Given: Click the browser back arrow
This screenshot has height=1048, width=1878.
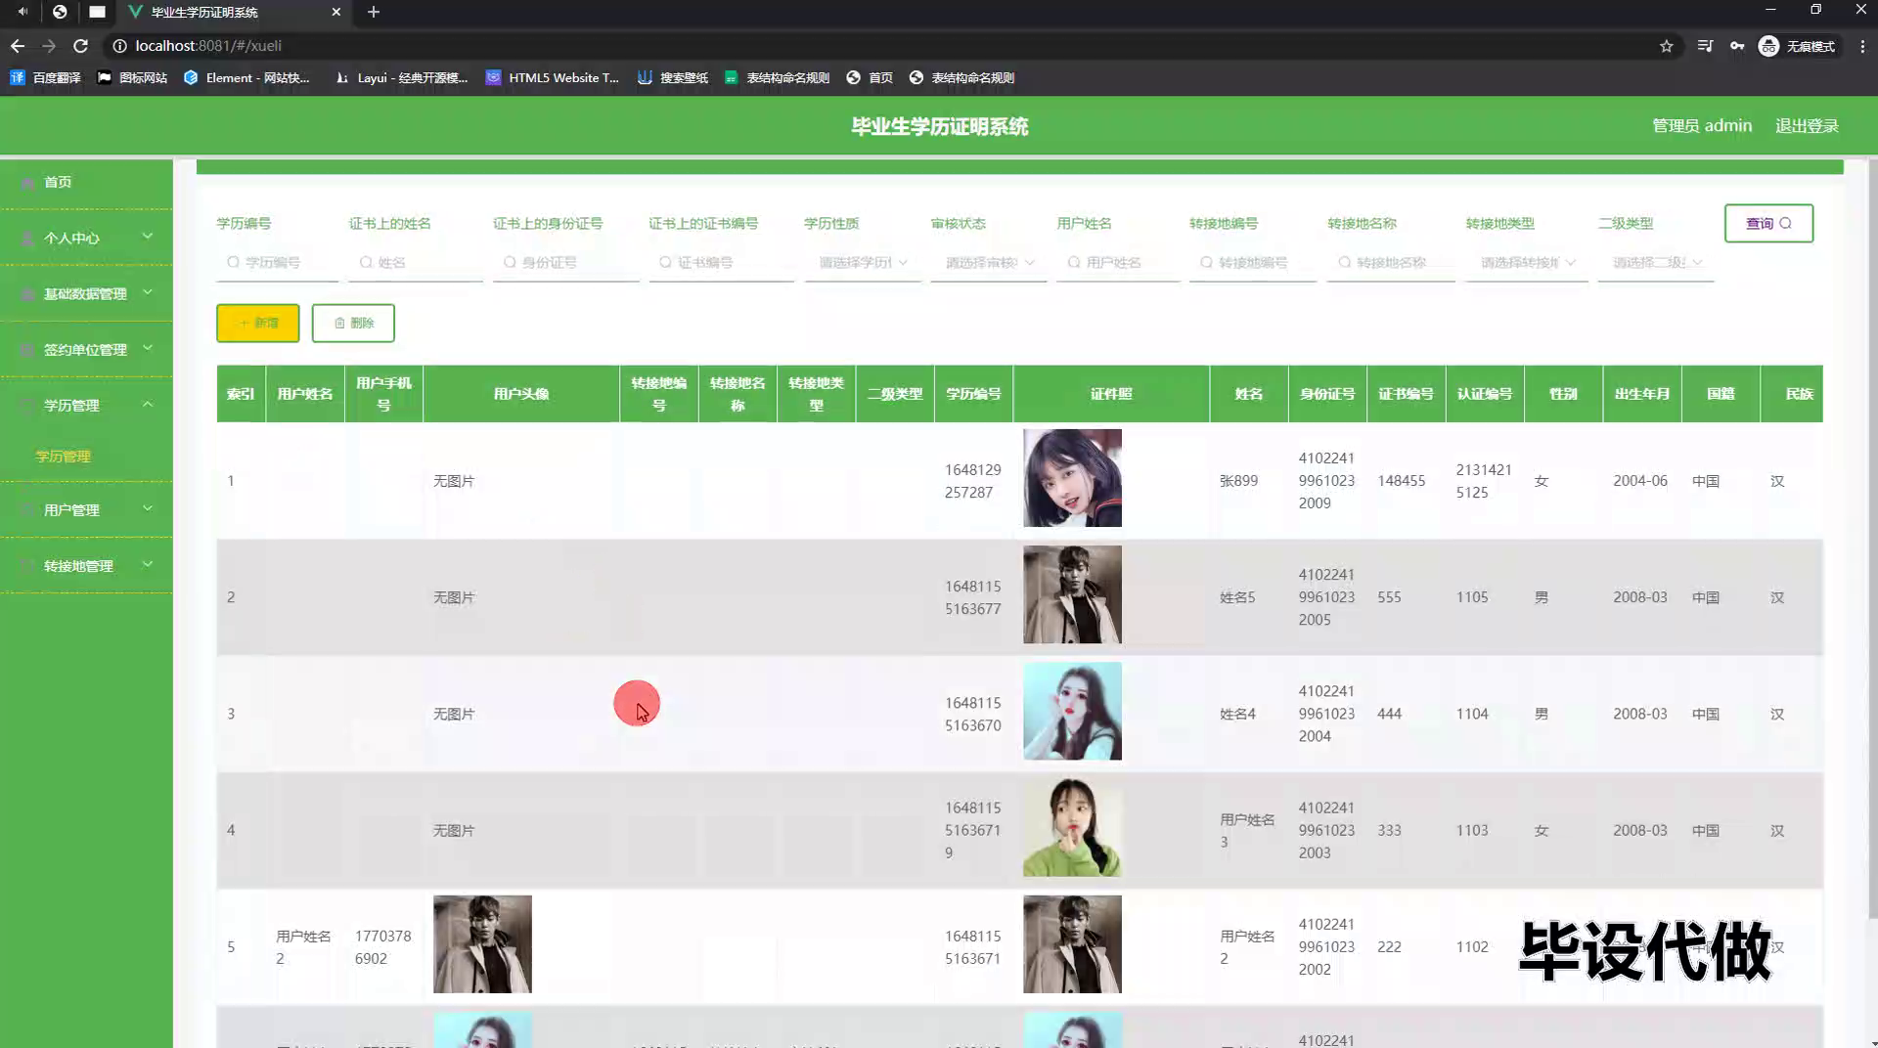Looking at the screenshot, I should (x=18, y=46).
